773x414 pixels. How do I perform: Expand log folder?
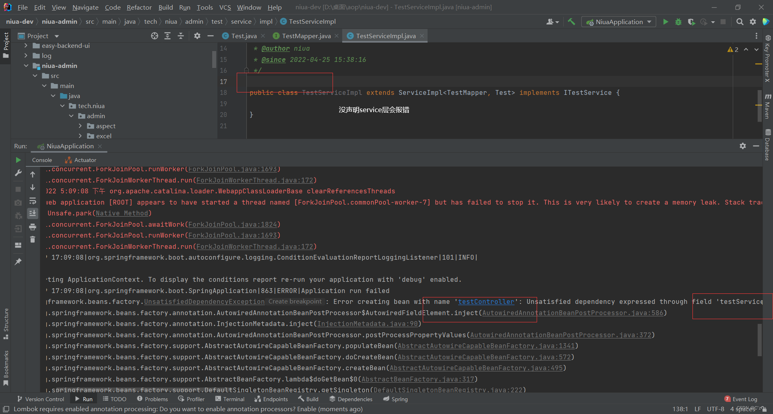[x=26, y=56]
